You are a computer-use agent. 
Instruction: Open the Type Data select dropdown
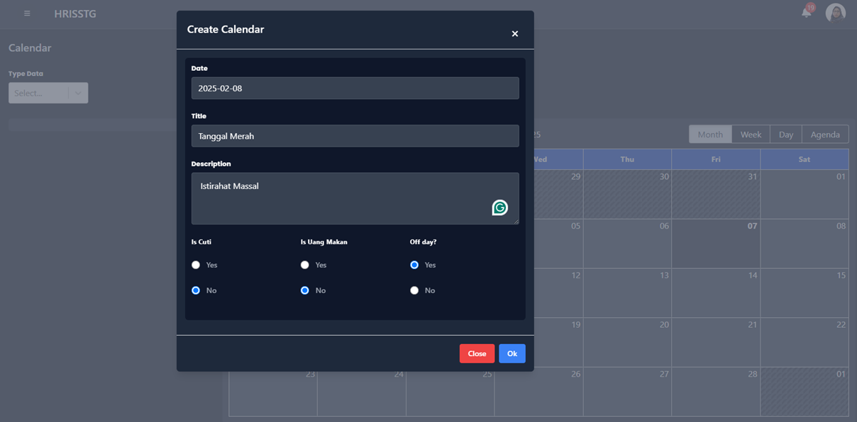(x=48, y=93)
